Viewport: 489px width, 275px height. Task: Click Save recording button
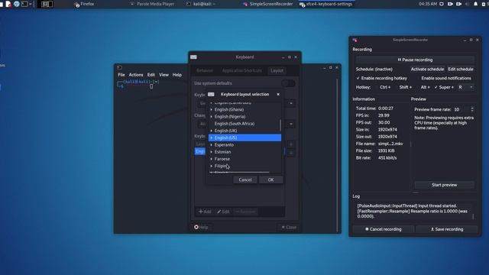point(447,229)
